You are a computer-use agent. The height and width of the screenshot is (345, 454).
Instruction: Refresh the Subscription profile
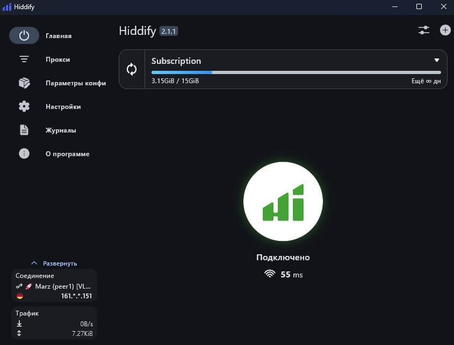[132, 69]
